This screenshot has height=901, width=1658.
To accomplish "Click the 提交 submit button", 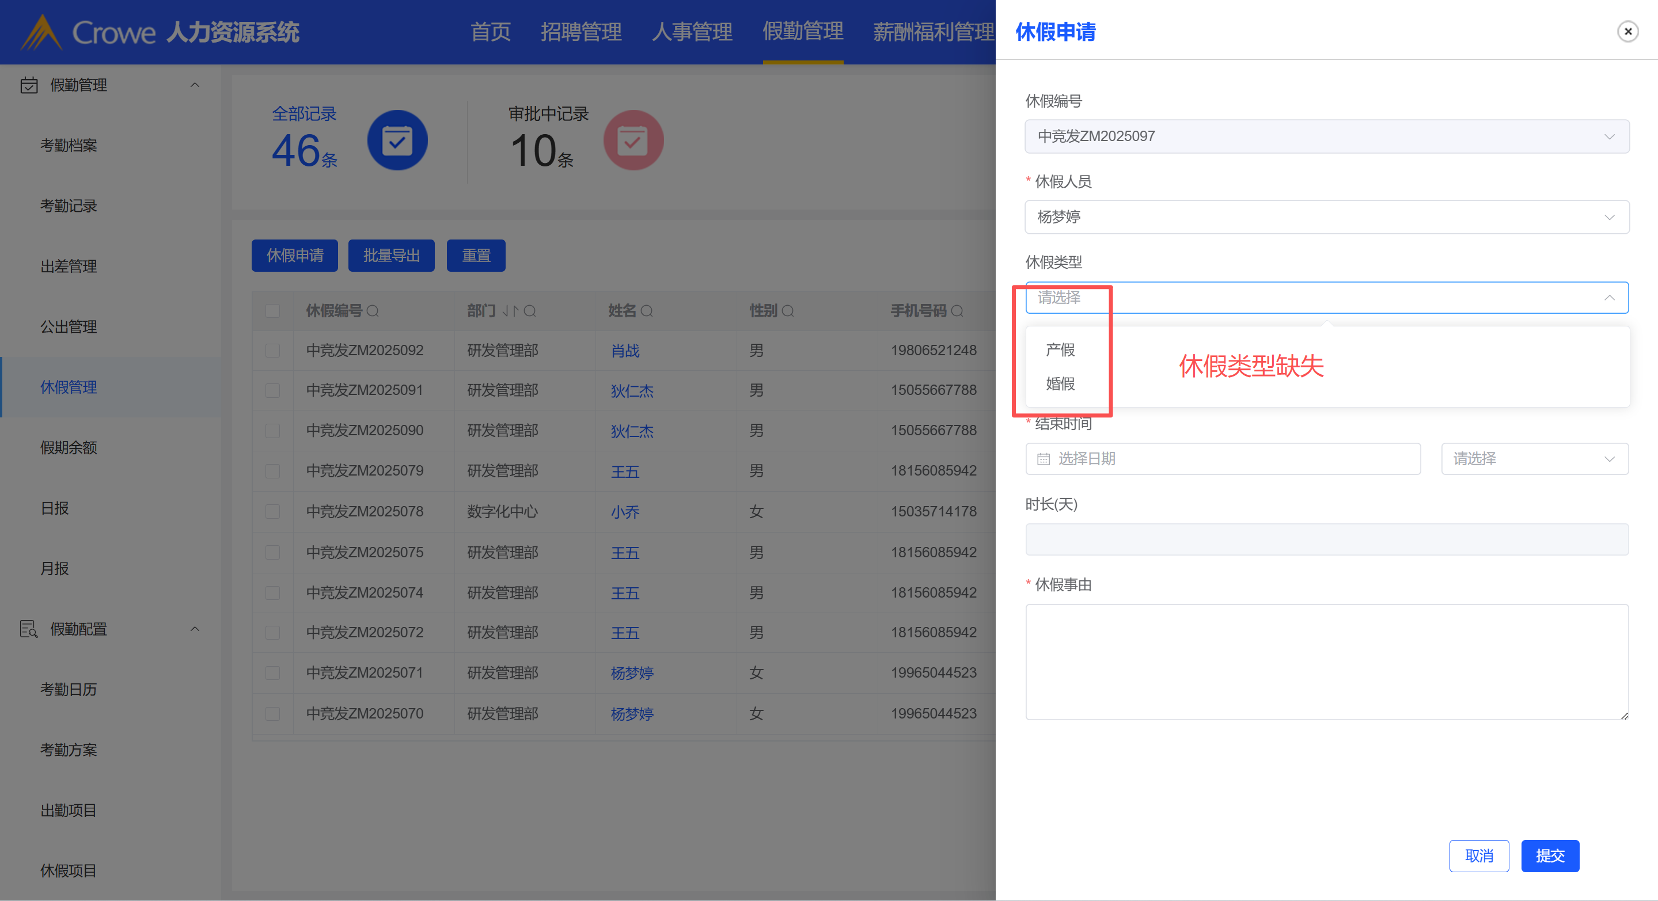I will click(1549, 856).
